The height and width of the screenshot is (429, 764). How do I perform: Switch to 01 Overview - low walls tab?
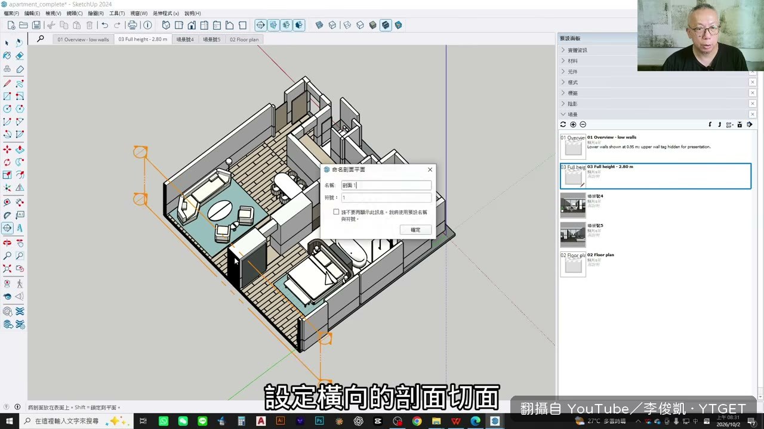coord(83,39)
